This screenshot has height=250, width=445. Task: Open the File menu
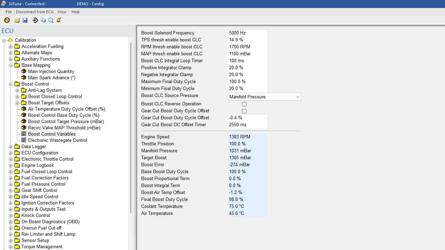click(9, 12)
